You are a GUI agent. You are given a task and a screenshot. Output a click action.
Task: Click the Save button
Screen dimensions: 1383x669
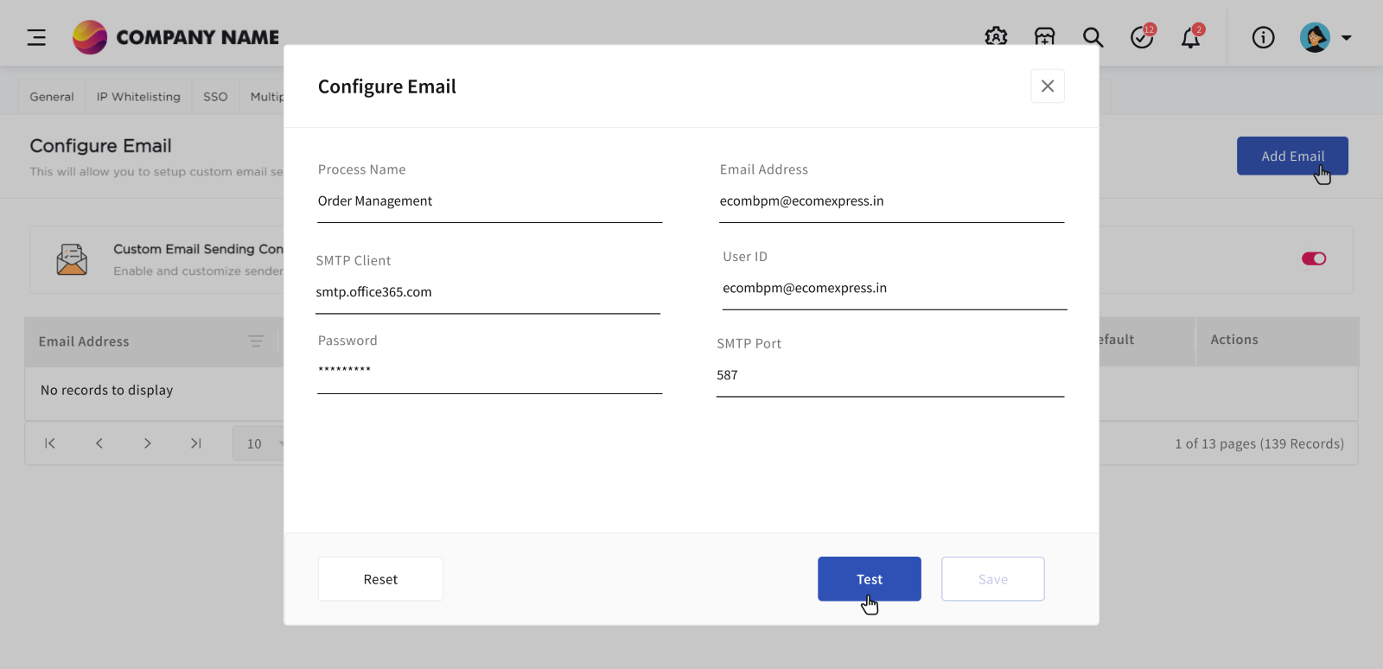click(993, 579)
